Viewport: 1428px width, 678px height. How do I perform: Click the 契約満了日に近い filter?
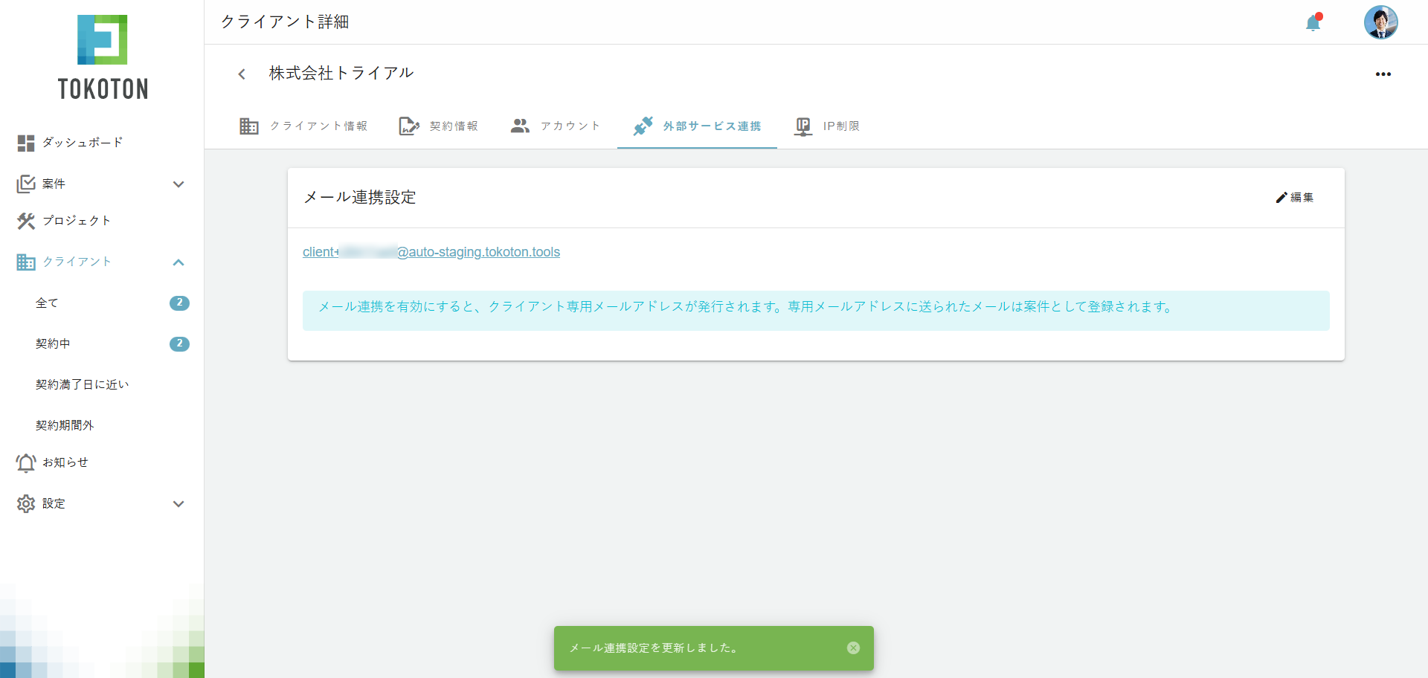click(x=83, y=384)
